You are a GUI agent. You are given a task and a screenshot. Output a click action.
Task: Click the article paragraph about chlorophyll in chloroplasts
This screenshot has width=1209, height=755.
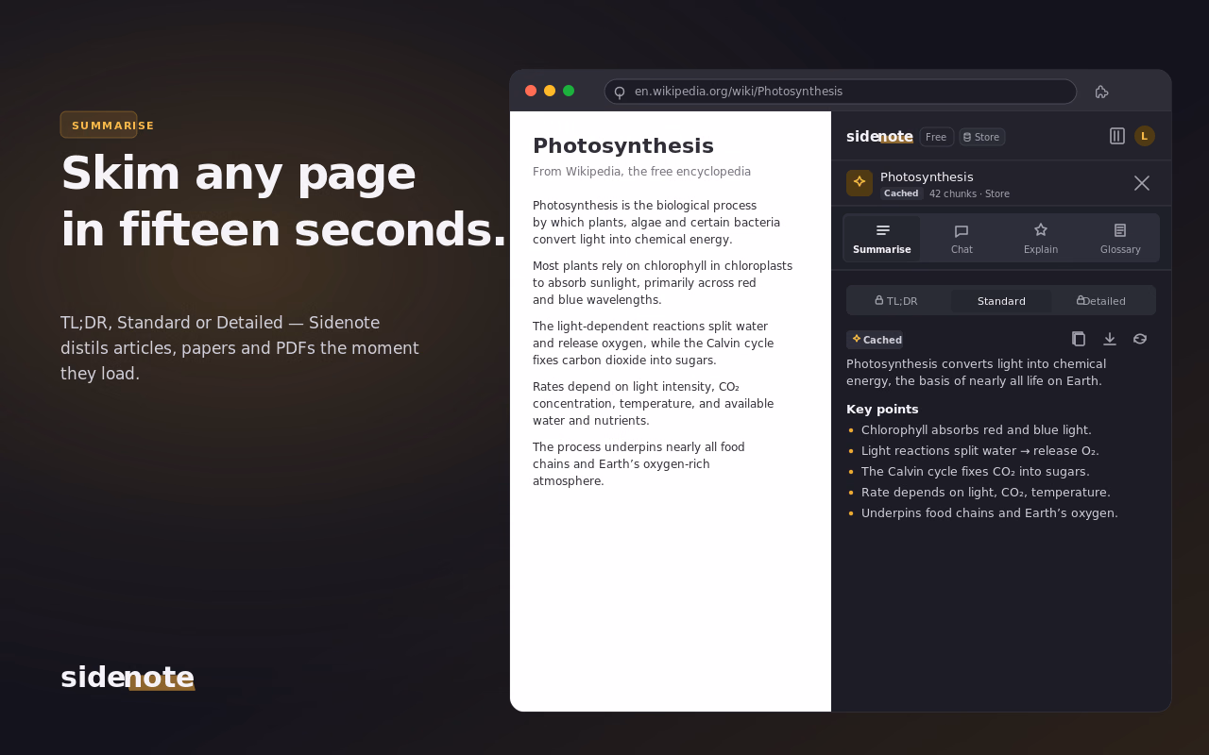point(662,283)
